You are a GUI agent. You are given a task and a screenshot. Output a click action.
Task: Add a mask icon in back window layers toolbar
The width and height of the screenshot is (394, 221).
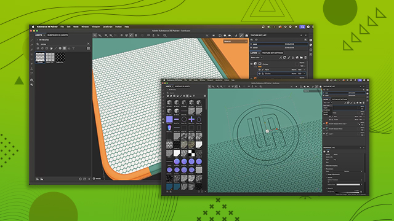(284, 57)
